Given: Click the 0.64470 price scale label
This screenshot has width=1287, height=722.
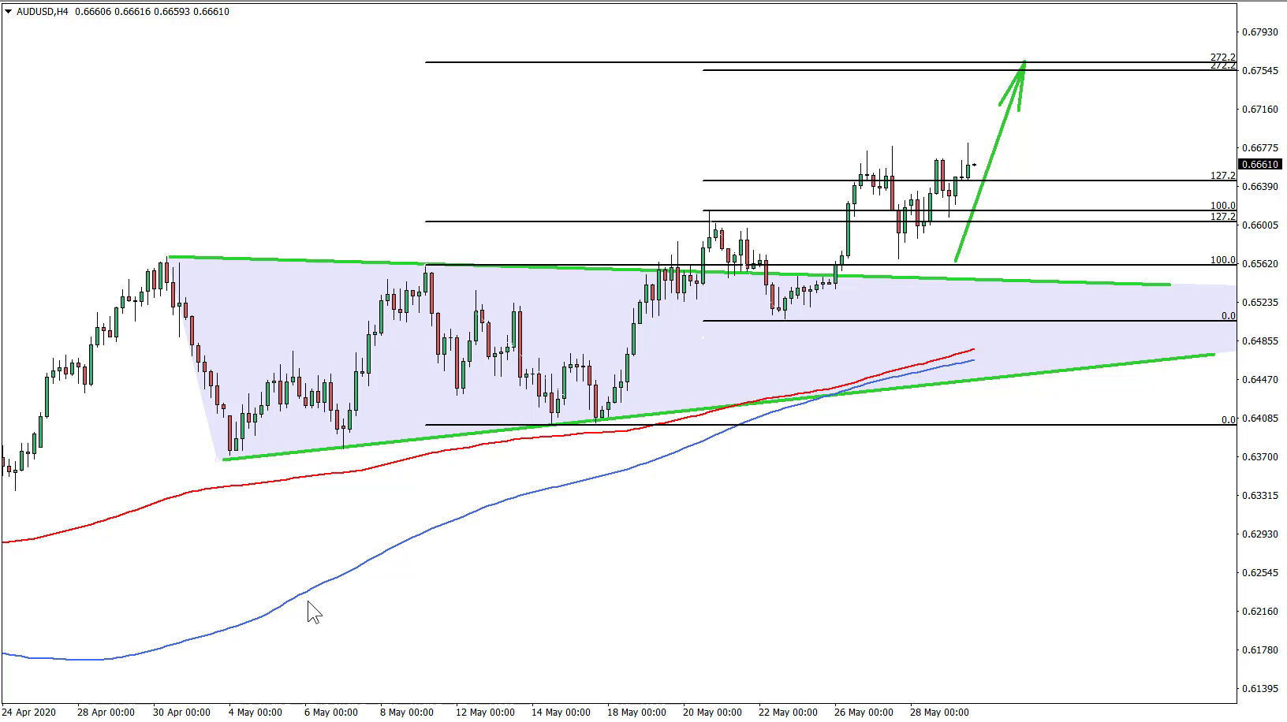Looking at the screenshot, I should coord(1259,380).
